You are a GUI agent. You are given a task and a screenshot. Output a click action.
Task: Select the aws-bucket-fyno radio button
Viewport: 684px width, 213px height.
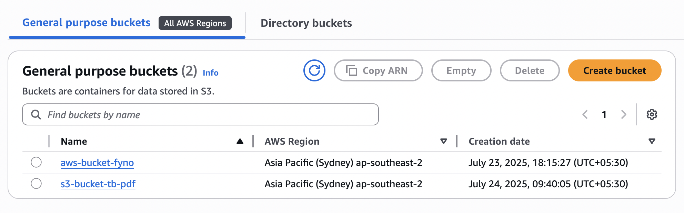36,162
